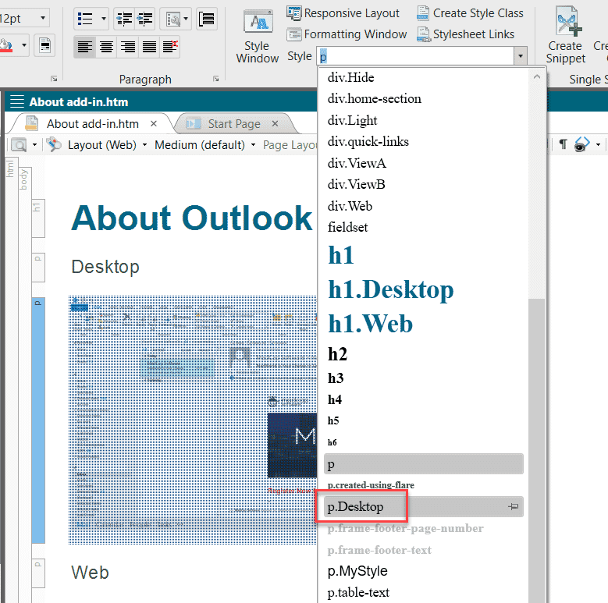Switch to Start Page tab
This screenshot has width=608, height=603.
234,124
